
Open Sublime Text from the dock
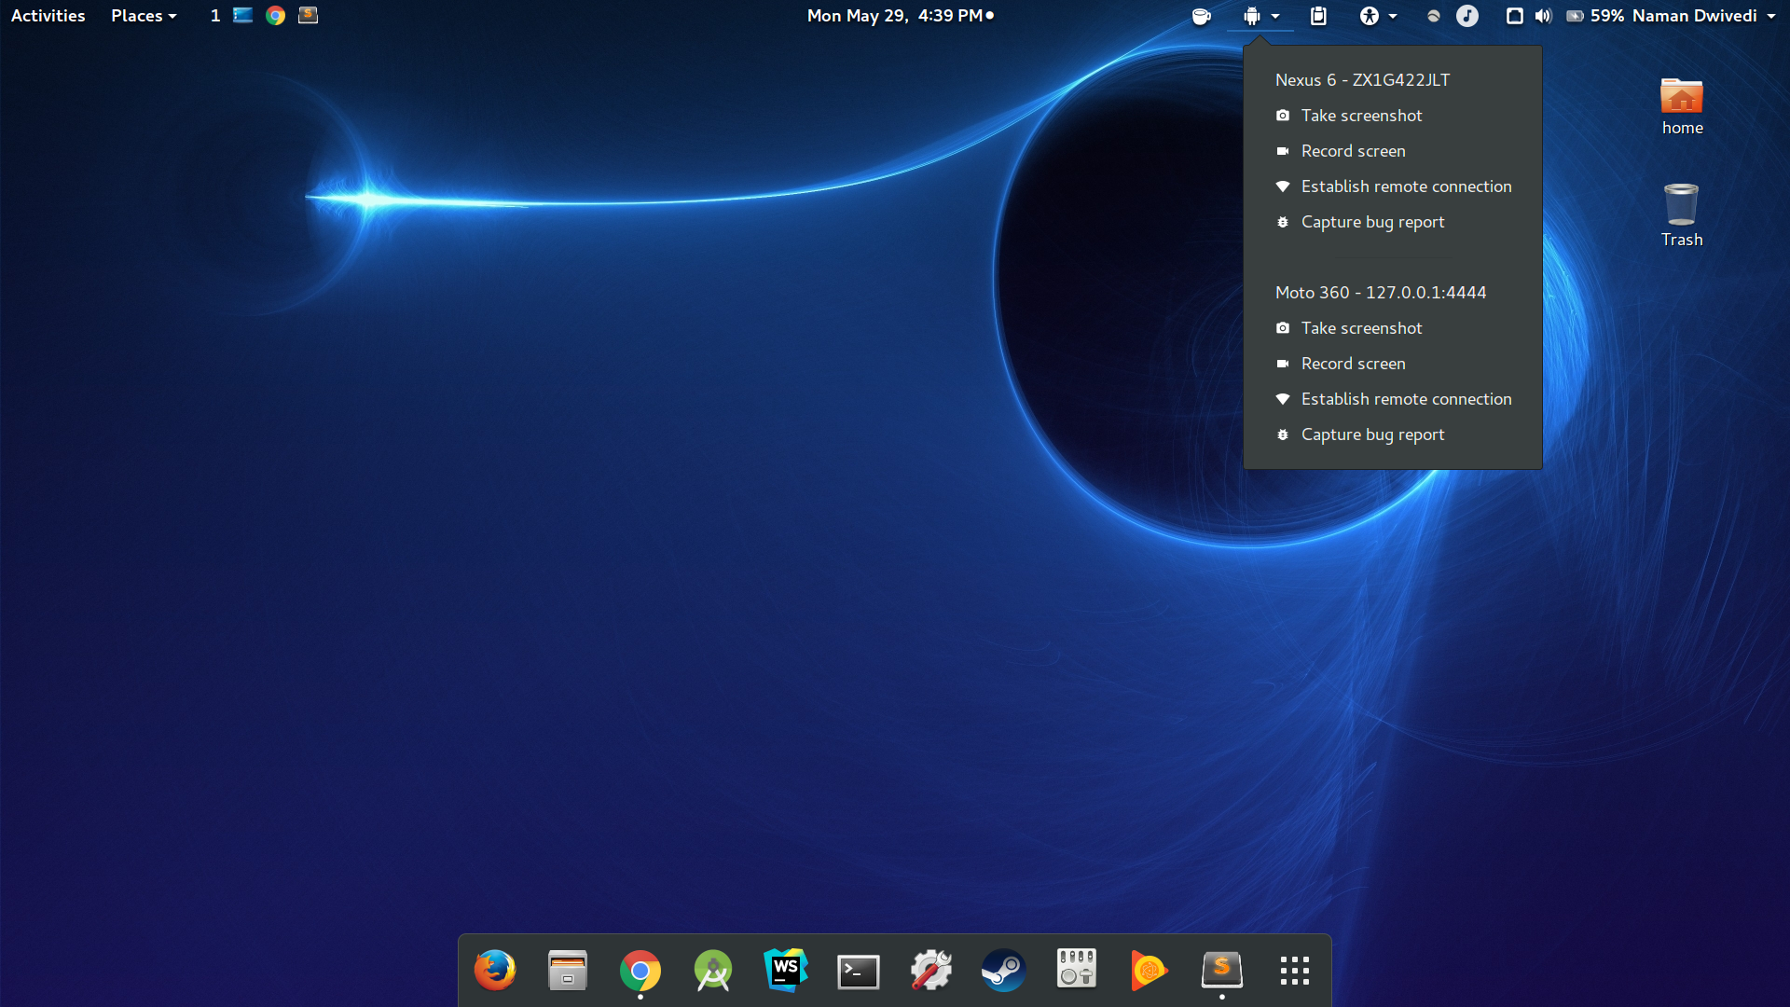point(1222,971)
